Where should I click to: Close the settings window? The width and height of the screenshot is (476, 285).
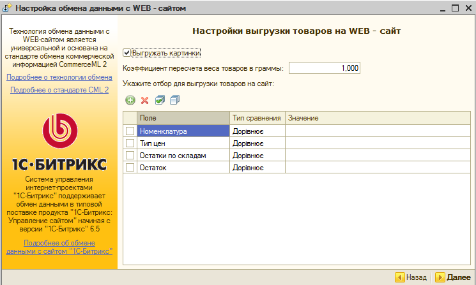(468, 8)
